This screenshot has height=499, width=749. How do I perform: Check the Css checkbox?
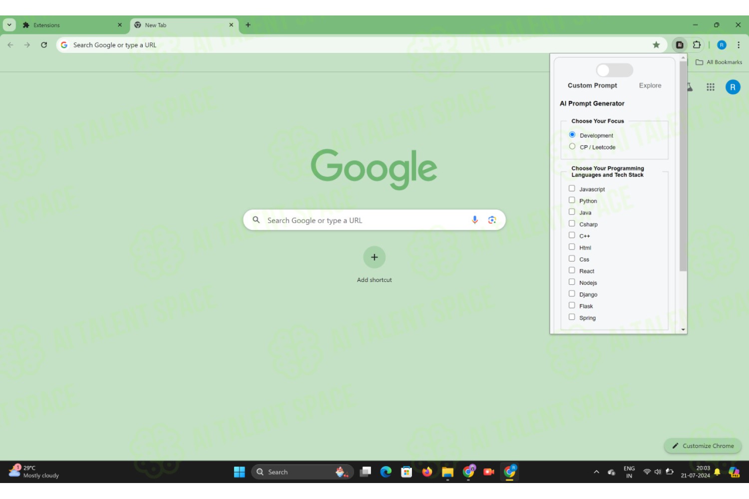click(572, 258)
